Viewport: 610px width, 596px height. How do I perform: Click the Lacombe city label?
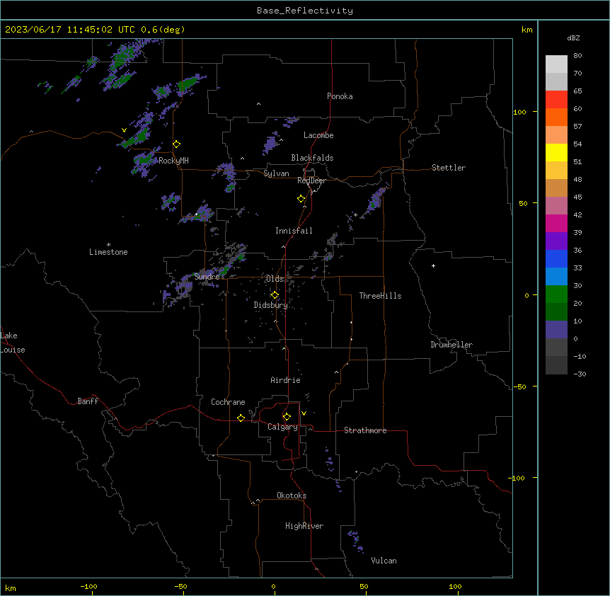318,135
